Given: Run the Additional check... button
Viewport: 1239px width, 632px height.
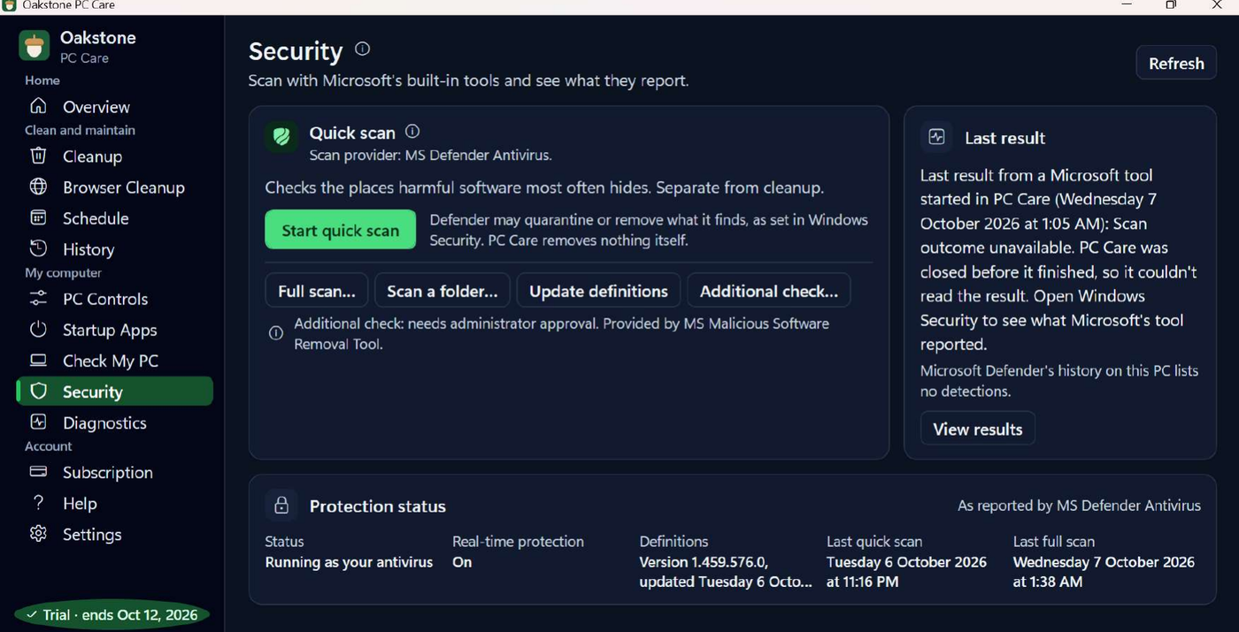Looking at the screenshot, I should click(x=768, y=291).
